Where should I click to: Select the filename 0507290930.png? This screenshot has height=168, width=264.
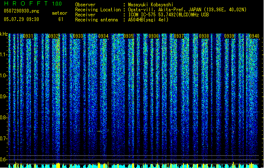click(21, 11)
